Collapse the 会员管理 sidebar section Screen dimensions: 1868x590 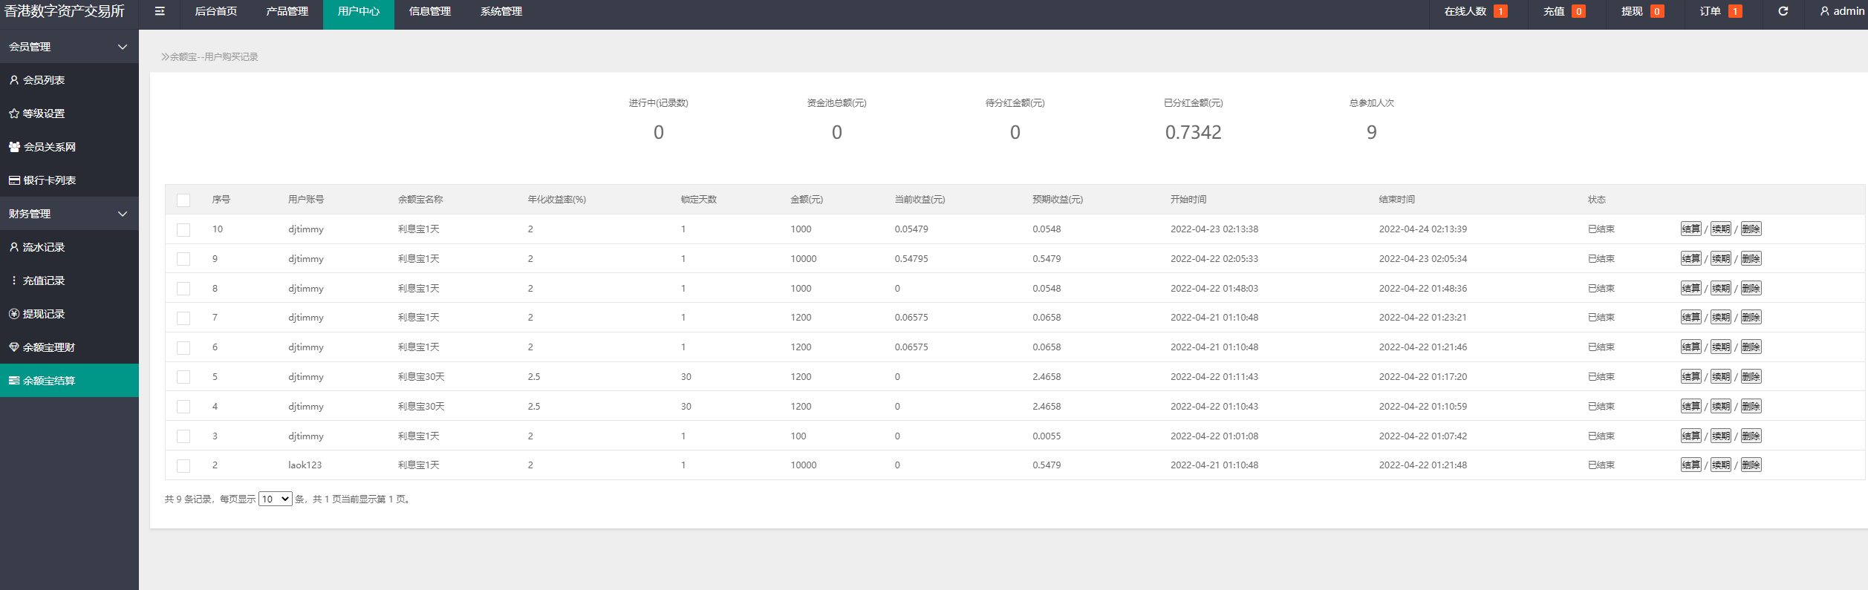[123, 47]
